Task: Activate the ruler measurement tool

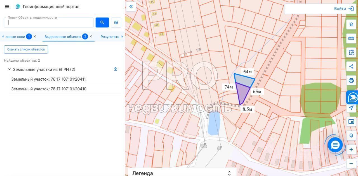Action: pyautogui.click(x=351, y=38)
